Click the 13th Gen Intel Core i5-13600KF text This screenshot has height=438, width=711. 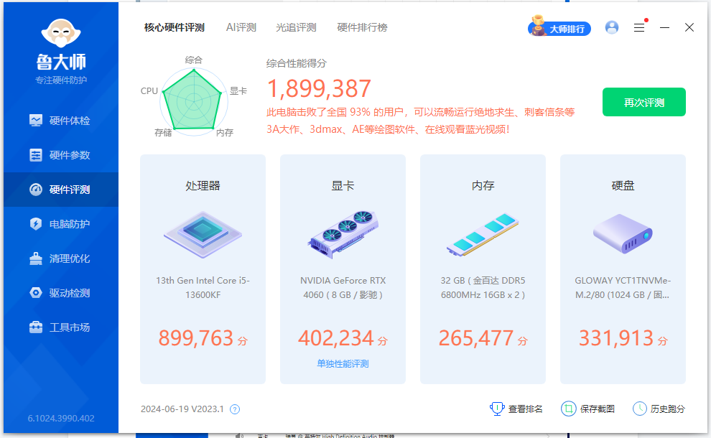tap(203, 288)
